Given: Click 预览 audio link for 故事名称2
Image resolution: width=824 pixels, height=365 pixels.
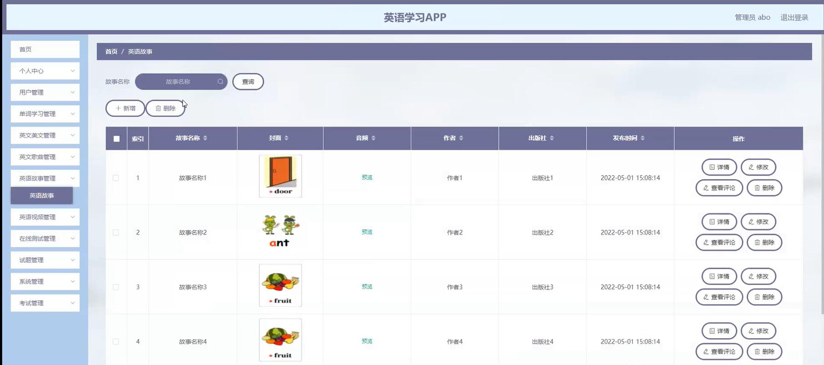Looking at the screenshot, I should pyautogui.click(x=367, y=232).
